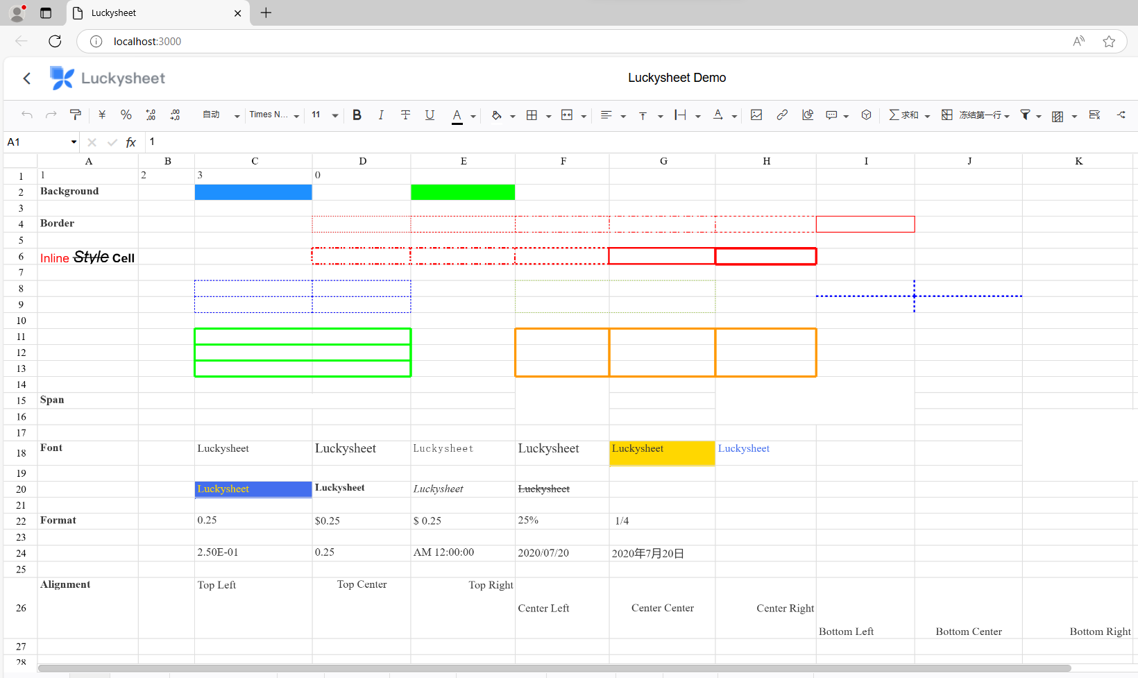Open borders dropdown arrow
The height and width of the screenshot is (678, 1138).
pos(548,116)
